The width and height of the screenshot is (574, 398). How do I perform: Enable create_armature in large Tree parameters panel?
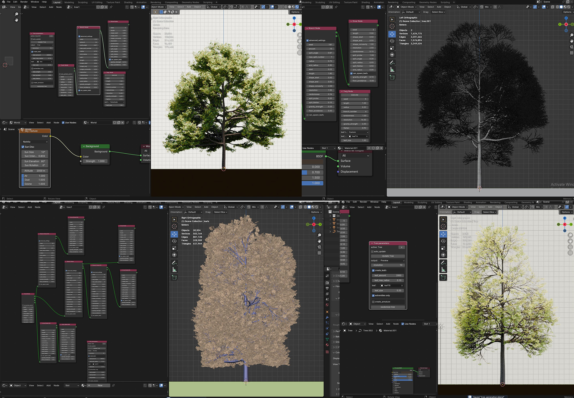pos(373,302)
